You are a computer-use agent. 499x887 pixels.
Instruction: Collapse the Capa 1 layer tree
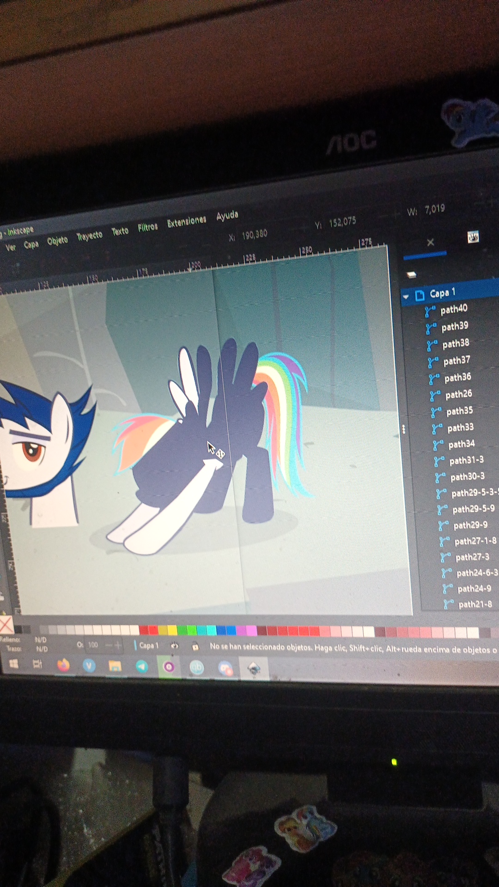click(x=406, y=297)
